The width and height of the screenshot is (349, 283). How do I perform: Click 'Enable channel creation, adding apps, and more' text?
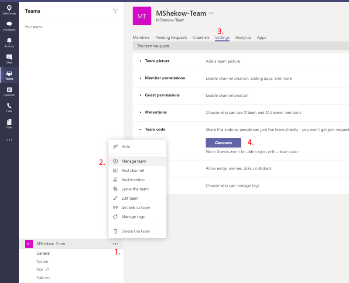pyautogui.click(x=249, y=78)
